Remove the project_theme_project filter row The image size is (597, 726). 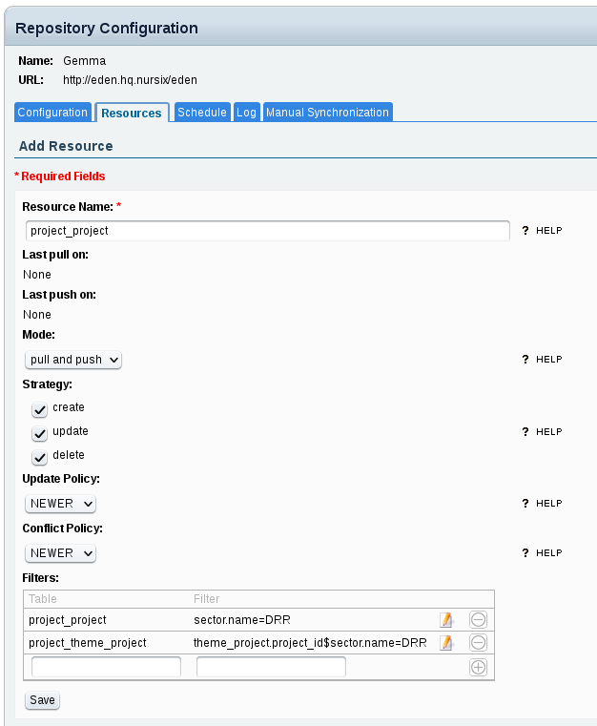tap(478, 643)
